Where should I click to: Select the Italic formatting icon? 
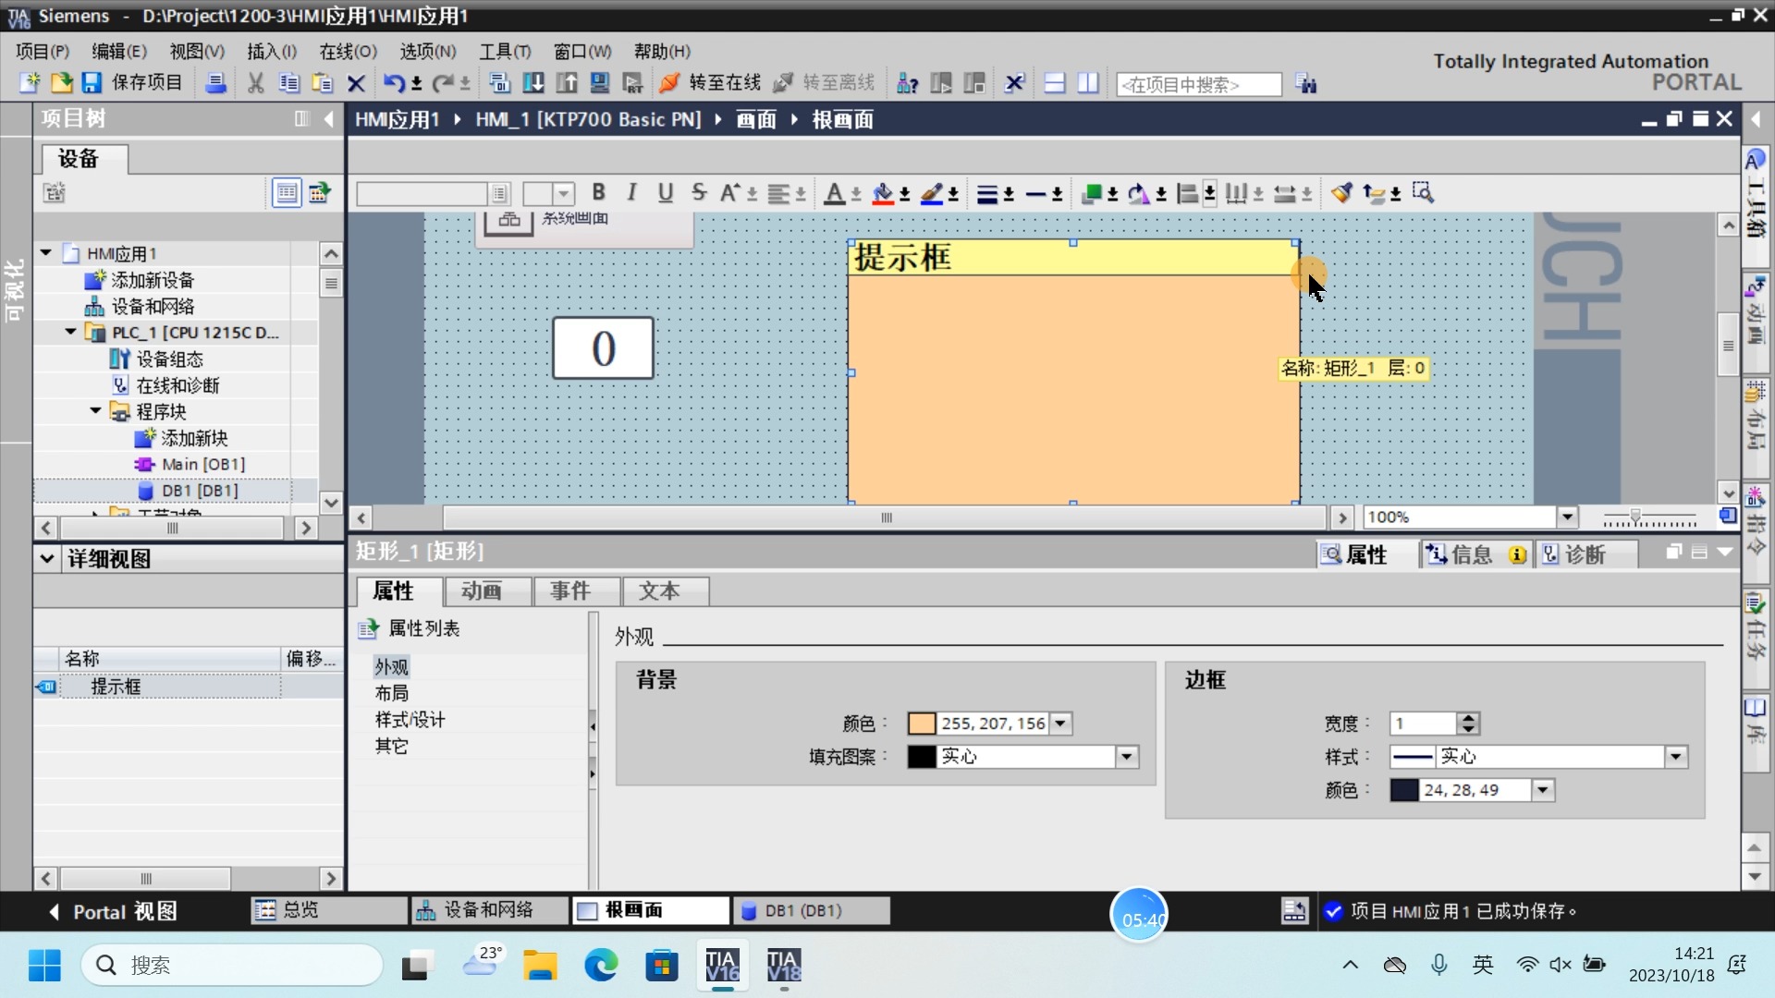[630, 192]
